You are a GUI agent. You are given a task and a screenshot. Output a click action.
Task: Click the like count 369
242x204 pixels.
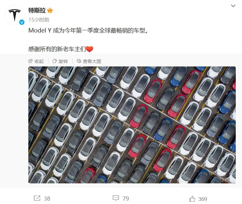(203, 199)
